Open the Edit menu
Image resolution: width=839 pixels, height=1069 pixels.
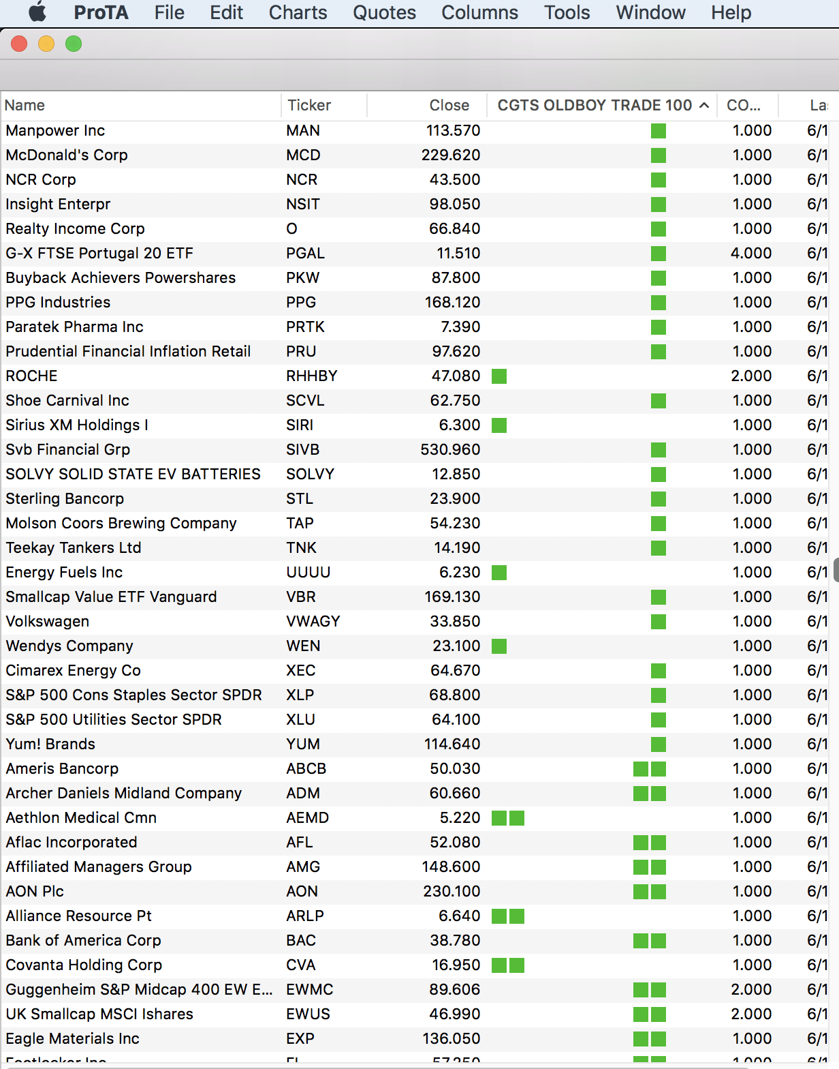(x=226, y=12)
